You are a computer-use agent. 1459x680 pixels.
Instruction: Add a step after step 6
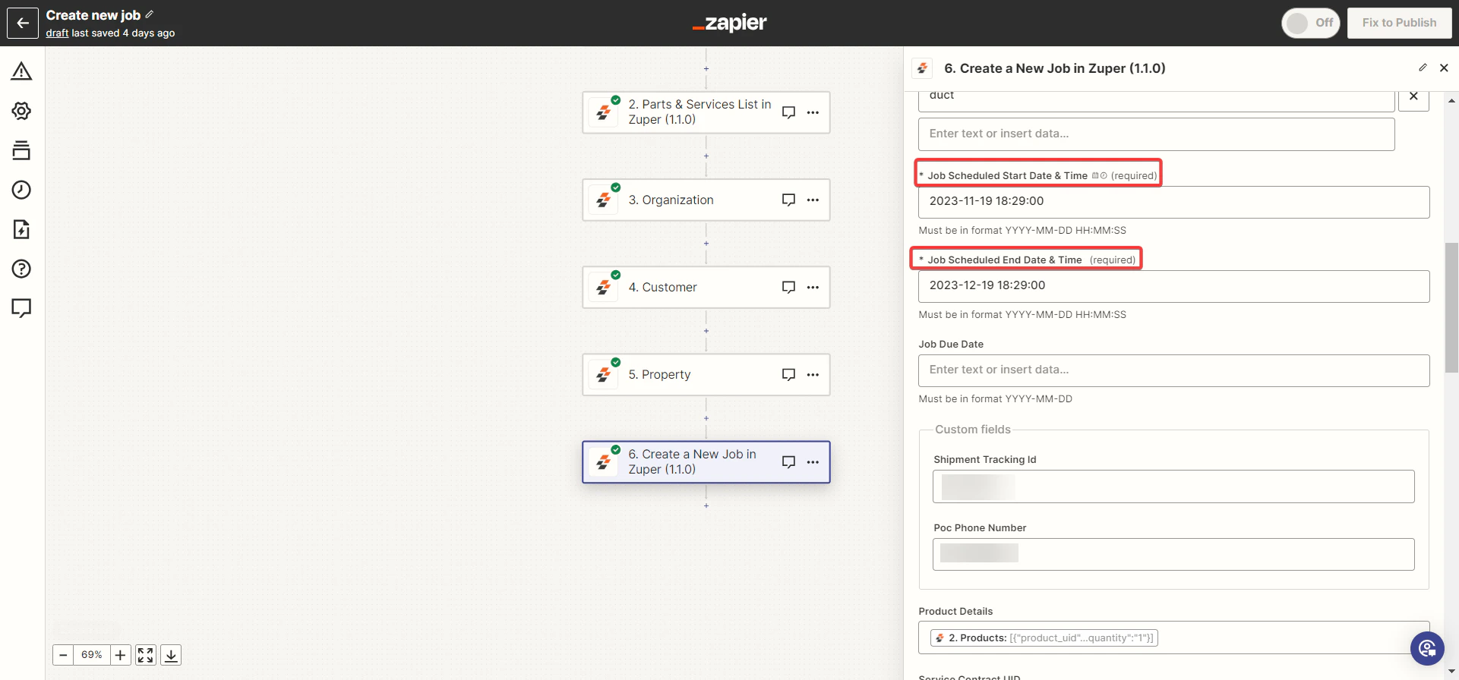706,505
